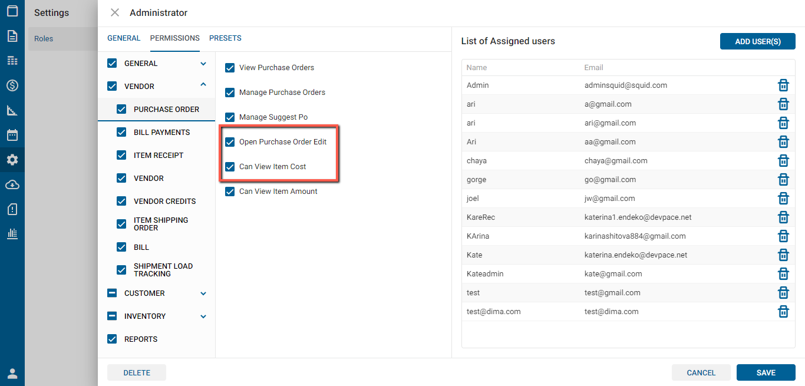Image resolution: width=805 pixels, height=386 pixels.
Task: Click the dollar sign sidebar icon
Action: (12, 85)
